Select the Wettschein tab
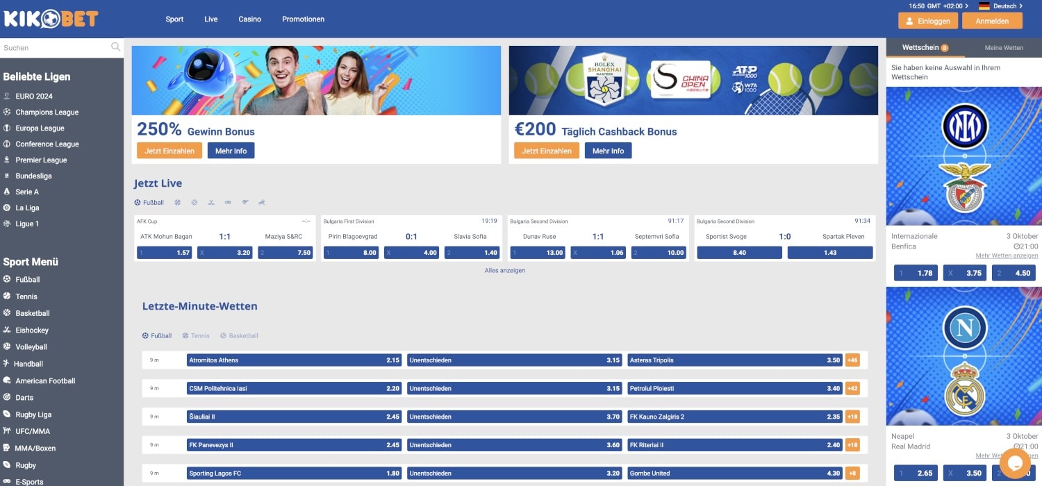 [x=925, y=48]
